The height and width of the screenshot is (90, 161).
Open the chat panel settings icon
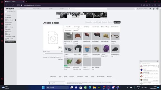pos(157,61)
